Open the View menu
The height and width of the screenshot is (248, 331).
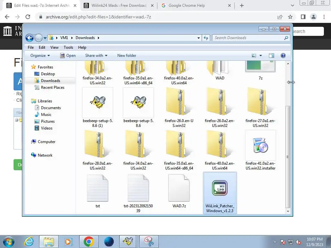[54, 47]
